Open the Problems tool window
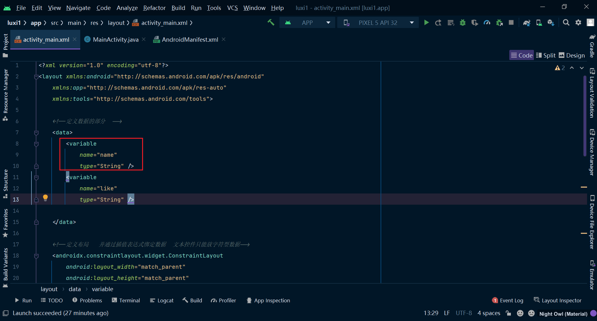This screenshot has width=597, height=321. 87,300
